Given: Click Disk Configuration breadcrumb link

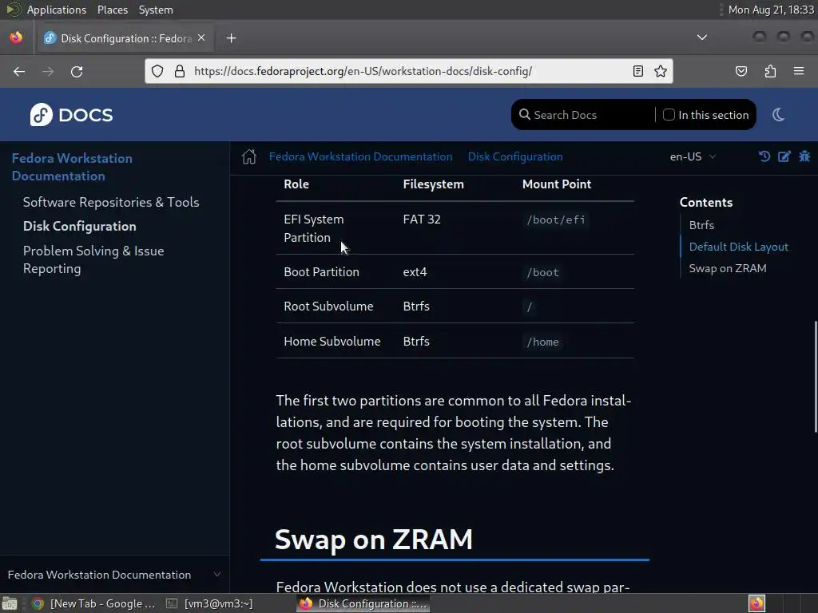Looking at the screenshot, I should [515, 156].
